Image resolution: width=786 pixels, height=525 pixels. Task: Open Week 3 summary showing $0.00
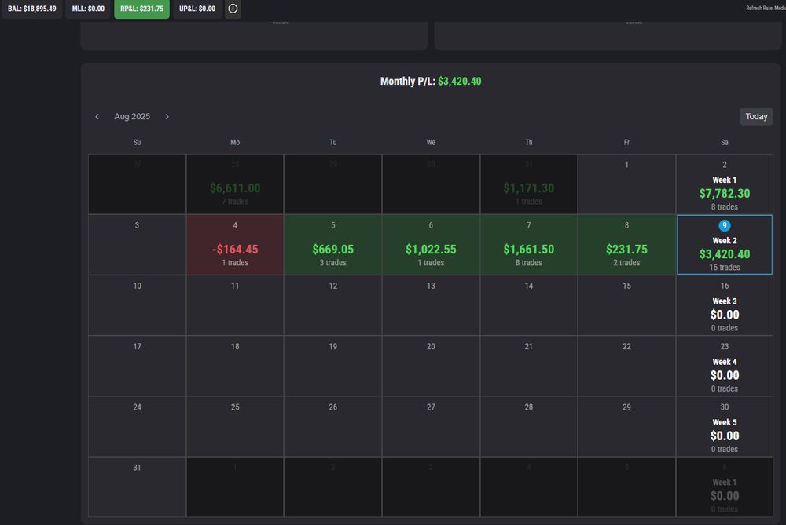(x=725, y=305)
